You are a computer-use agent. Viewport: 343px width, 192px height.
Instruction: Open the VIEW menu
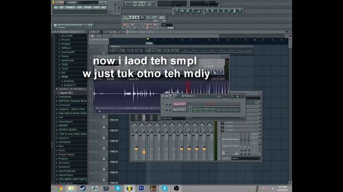[79, 7]
